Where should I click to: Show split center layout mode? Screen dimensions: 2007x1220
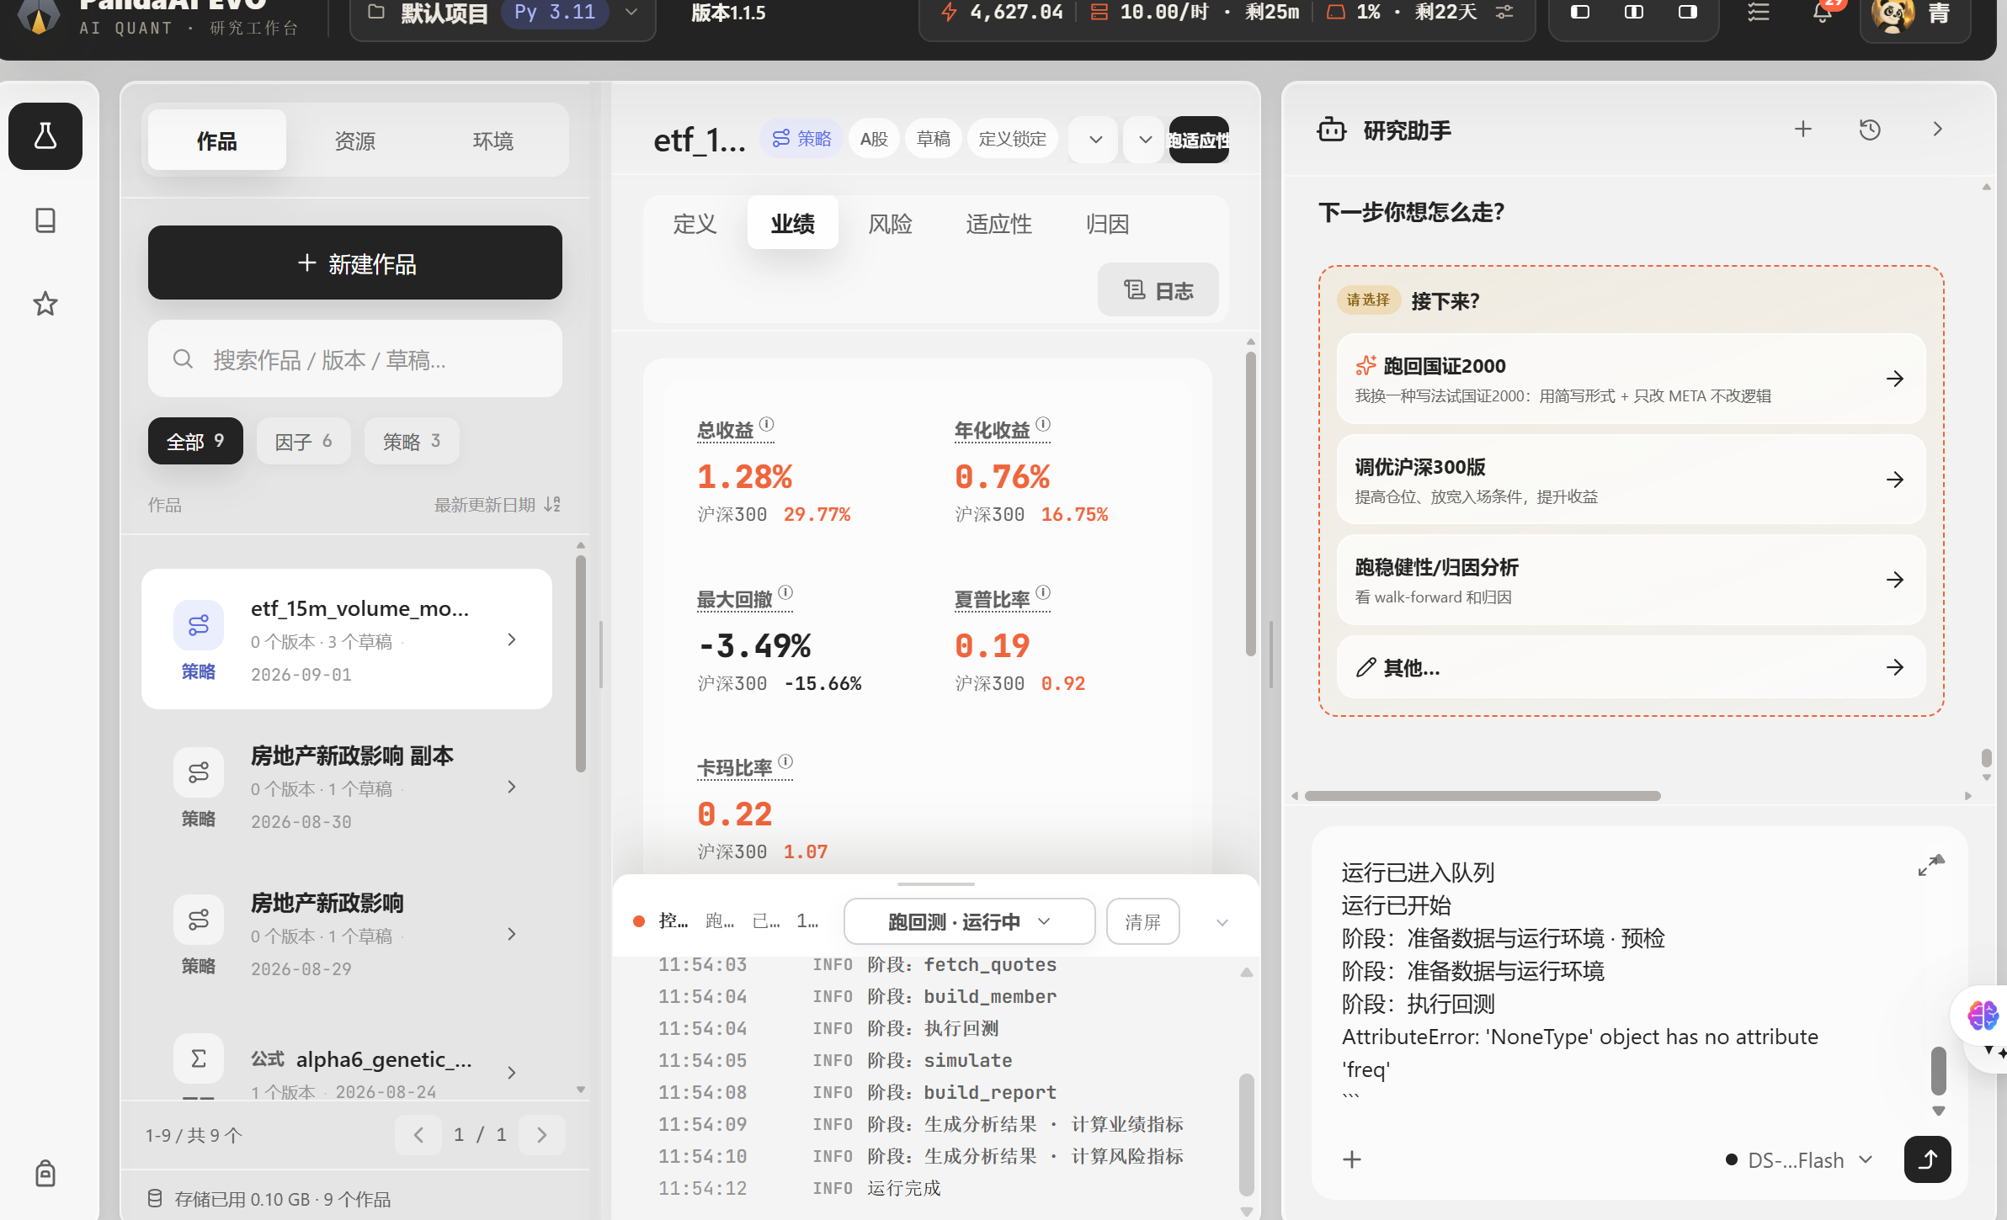[x=1634, y=12]
